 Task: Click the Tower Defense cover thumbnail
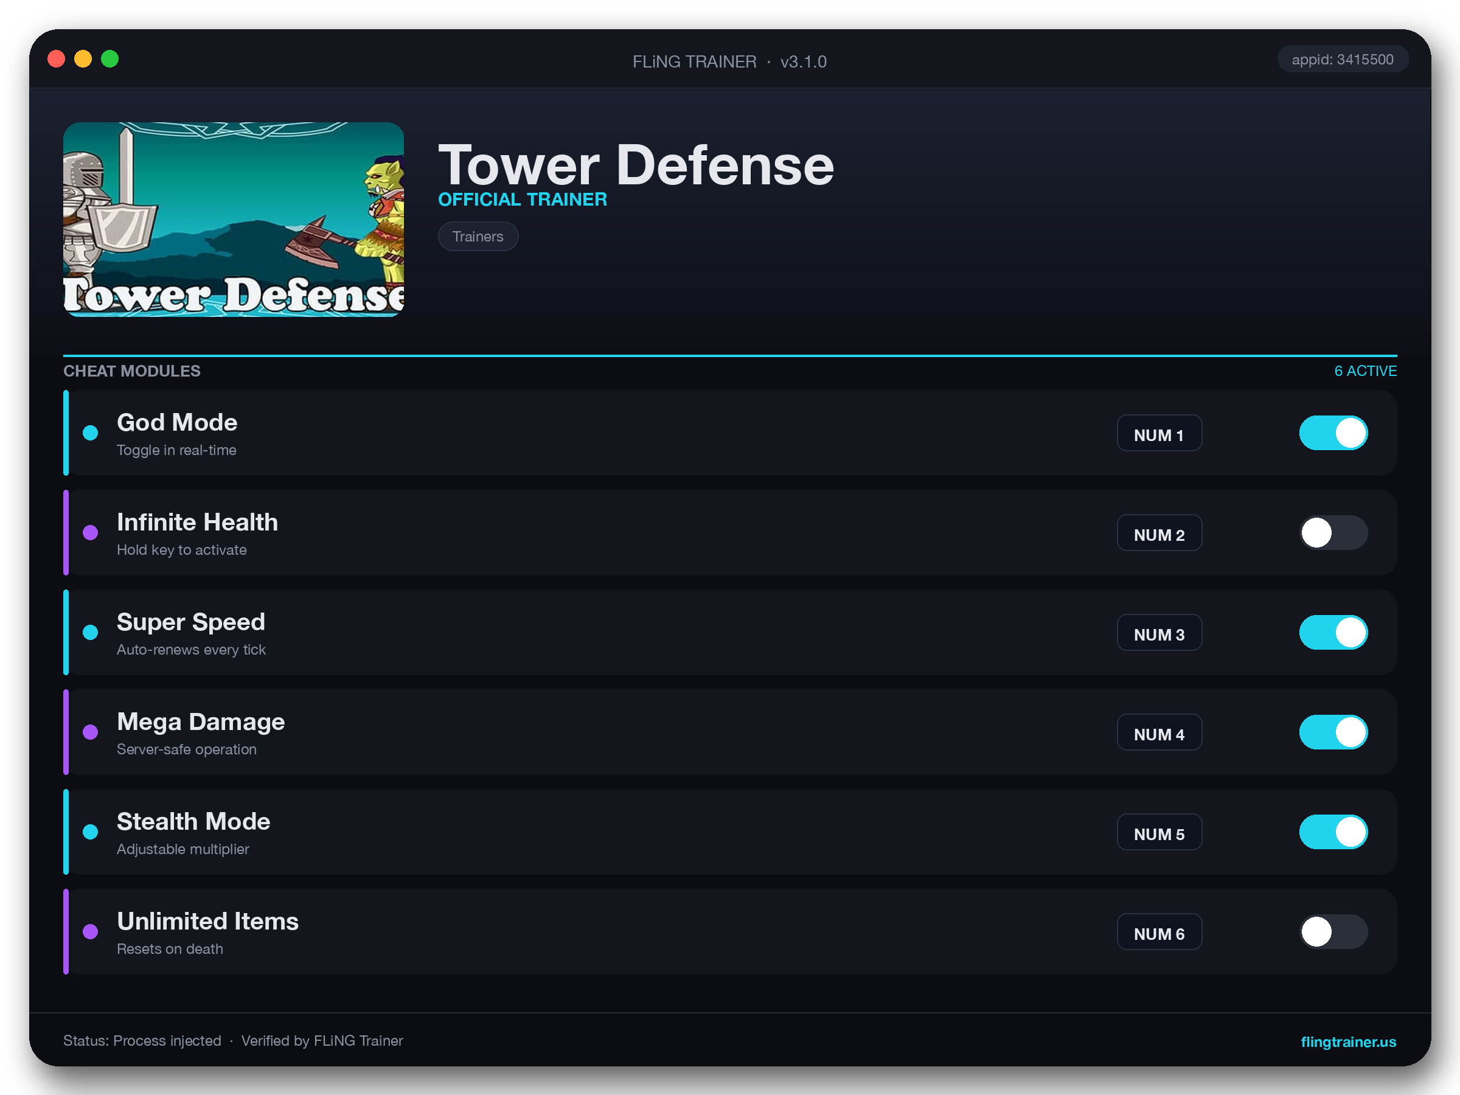(x=234, y=219)
